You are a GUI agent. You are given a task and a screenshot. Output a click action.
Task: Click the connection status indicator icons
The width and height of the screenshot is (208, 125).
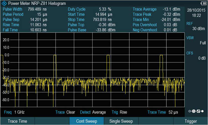[x=196, y=111]
